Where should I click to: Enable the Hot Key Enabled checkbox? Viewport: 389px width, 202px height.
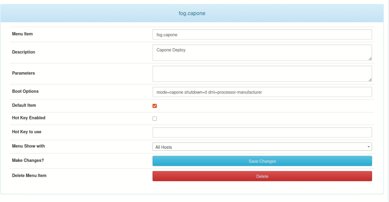click(x=155, y=119)
